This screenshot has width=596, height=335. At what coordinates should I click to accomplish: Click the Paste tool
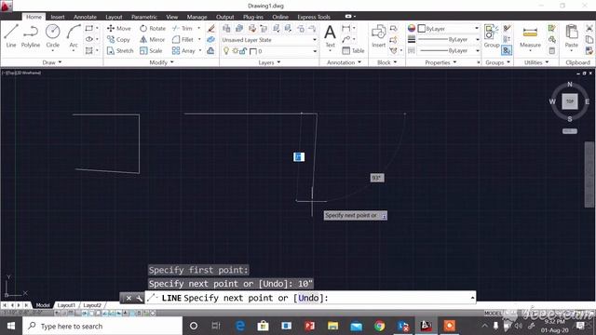tap(571, 36)
